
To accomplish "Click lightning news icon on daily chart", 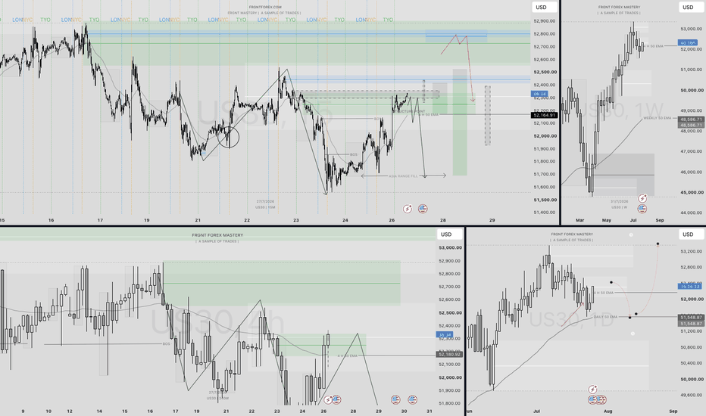I will coord(592,389).
